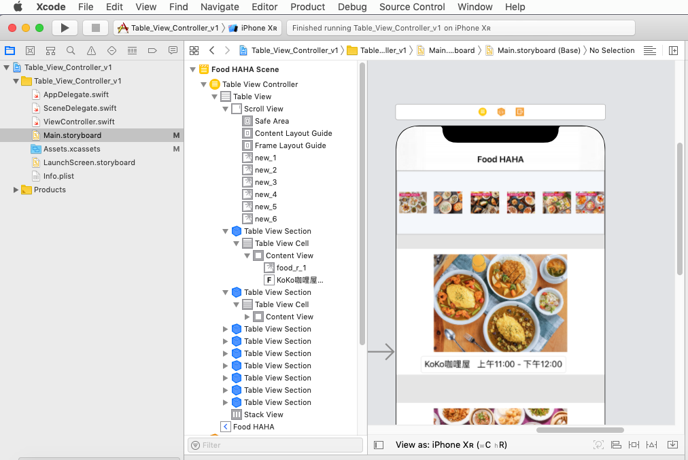Select the yellow Table View Controller dock icon
The width and height of the screenshot is (688, 460).
[x=482, y=112]
